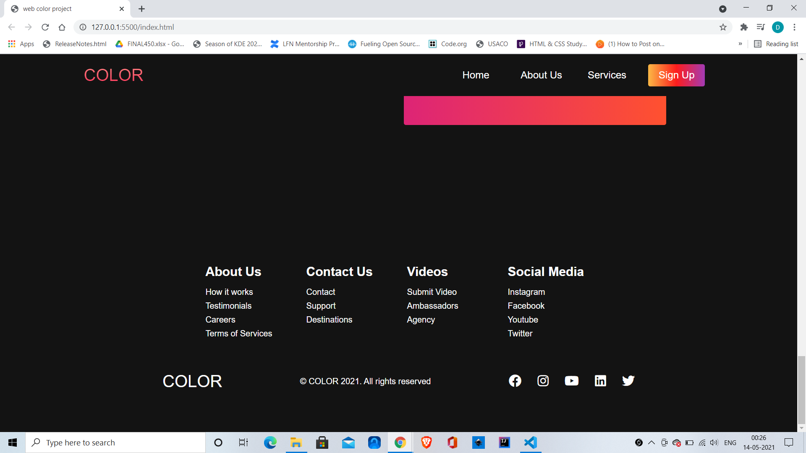Open the Mail app from the taskbar

point(348,442)
